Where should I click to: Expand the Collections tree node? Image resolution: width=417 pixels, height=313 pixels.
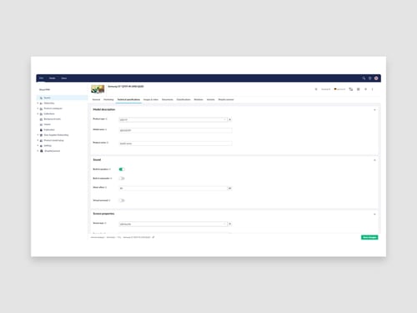[38, 114]
